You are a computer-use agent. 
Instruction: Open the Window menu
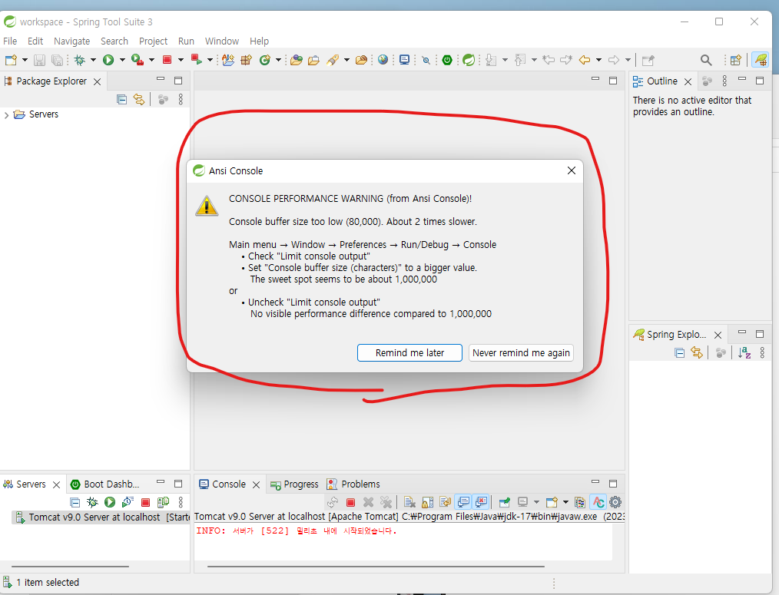click(x=221, y=41)
